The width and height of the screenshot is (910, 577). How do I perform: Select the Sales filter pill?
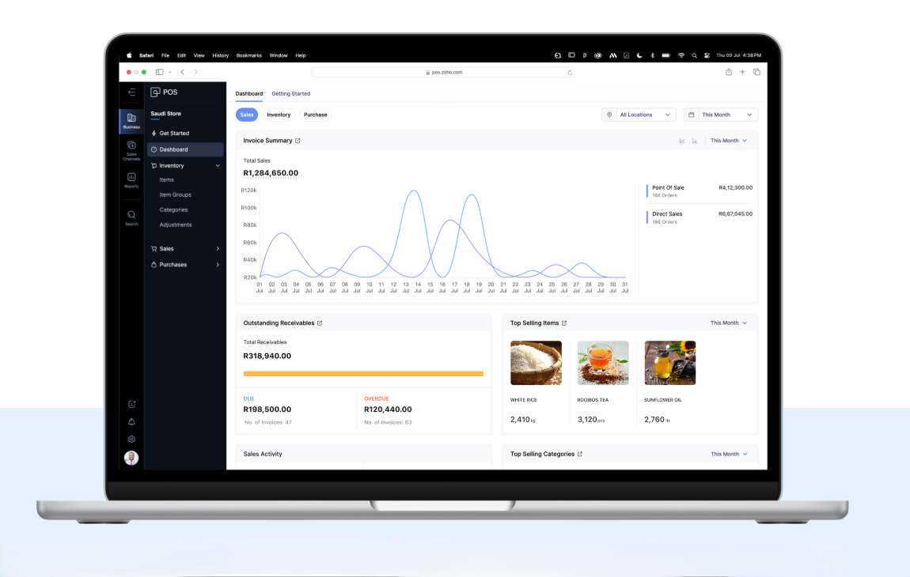247,115
